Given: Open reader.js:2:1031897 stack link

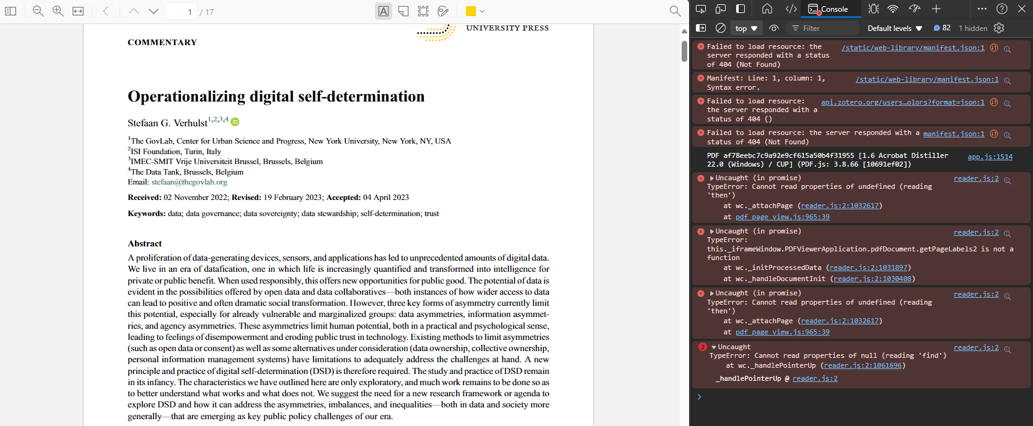Looking at the screenshot, I should (869, 267).
